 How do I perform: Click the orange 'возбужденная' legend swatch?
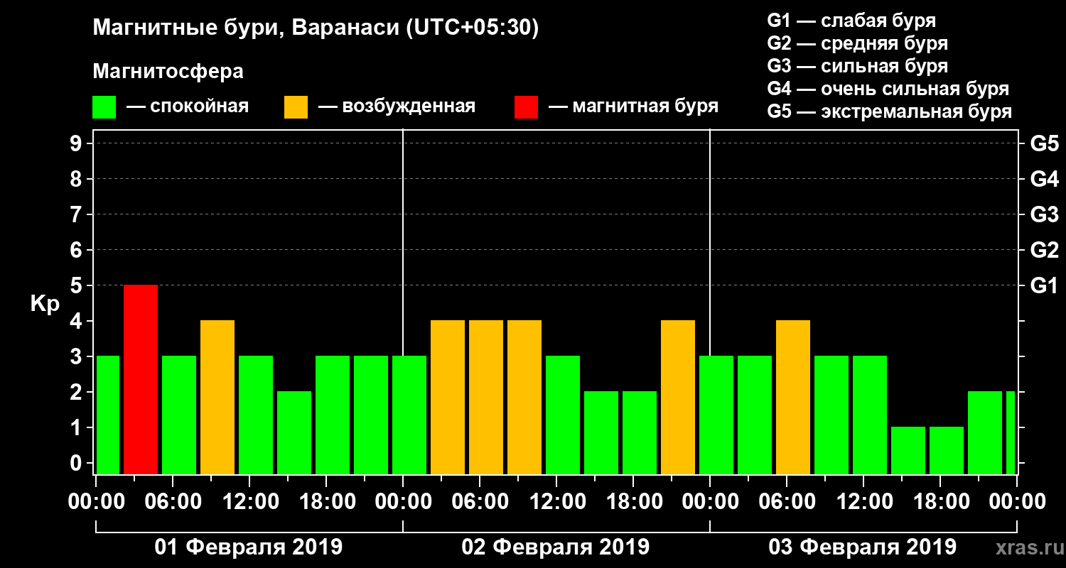tap(296, 106)
